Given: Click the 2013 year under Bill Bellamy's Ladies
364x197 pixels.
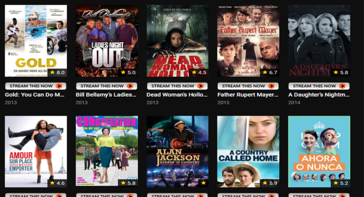Looking at the screenshot, I should click(82, 102).
